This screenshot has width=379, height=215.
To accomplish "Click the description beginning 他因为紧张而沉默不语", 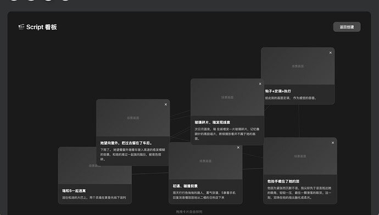I will coord(299,193).
